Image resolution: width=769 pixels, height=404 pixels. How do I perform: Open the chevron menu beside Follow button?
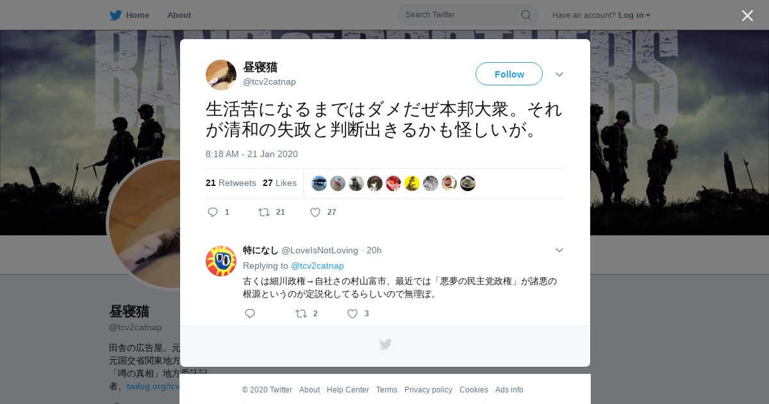559,74
